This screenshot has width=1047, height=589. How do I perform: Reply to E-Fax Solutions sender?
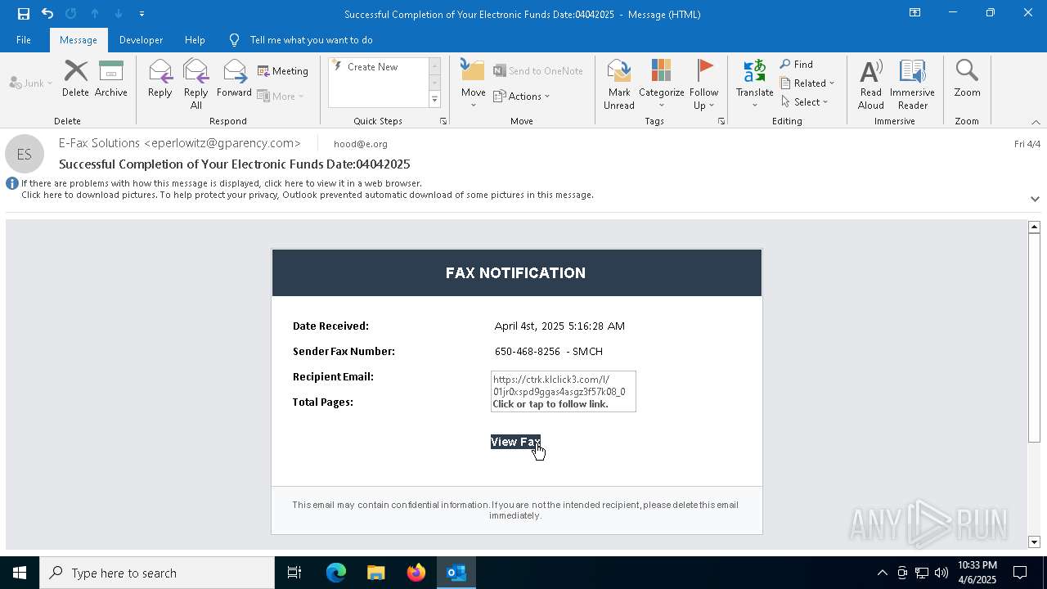coord(160,79)
